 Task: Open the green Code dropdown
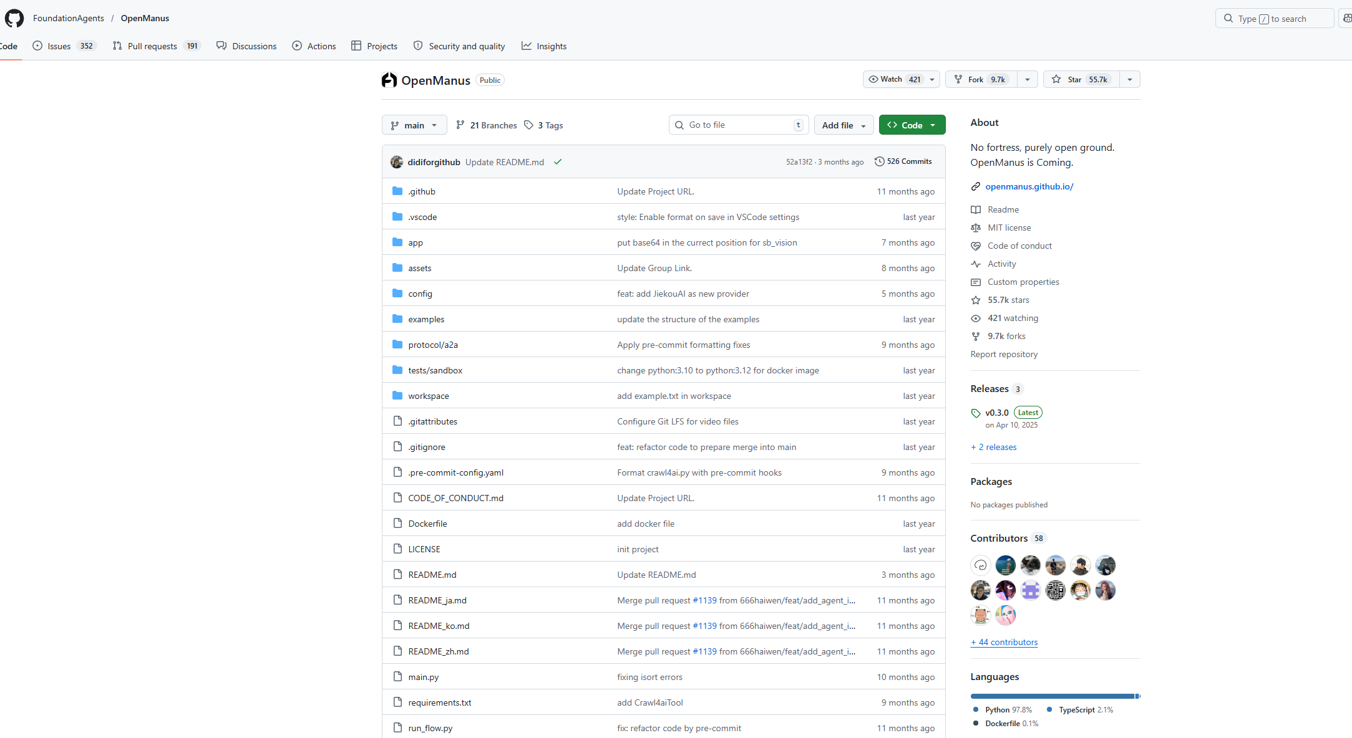click(912, 125)
